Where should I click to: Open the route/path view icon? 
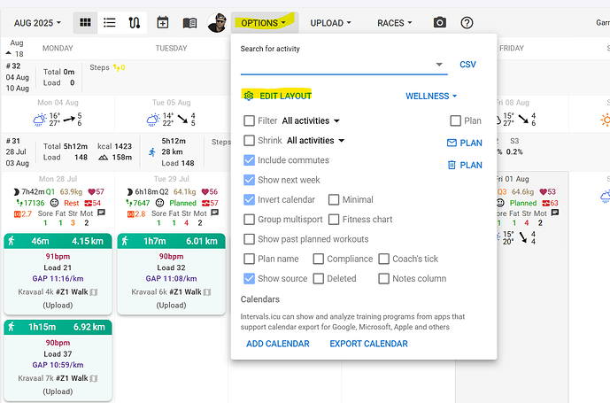coord(135,22)
